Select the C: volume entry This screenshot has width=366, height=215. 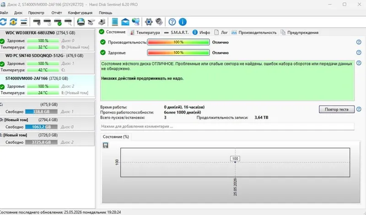[47, 108]
